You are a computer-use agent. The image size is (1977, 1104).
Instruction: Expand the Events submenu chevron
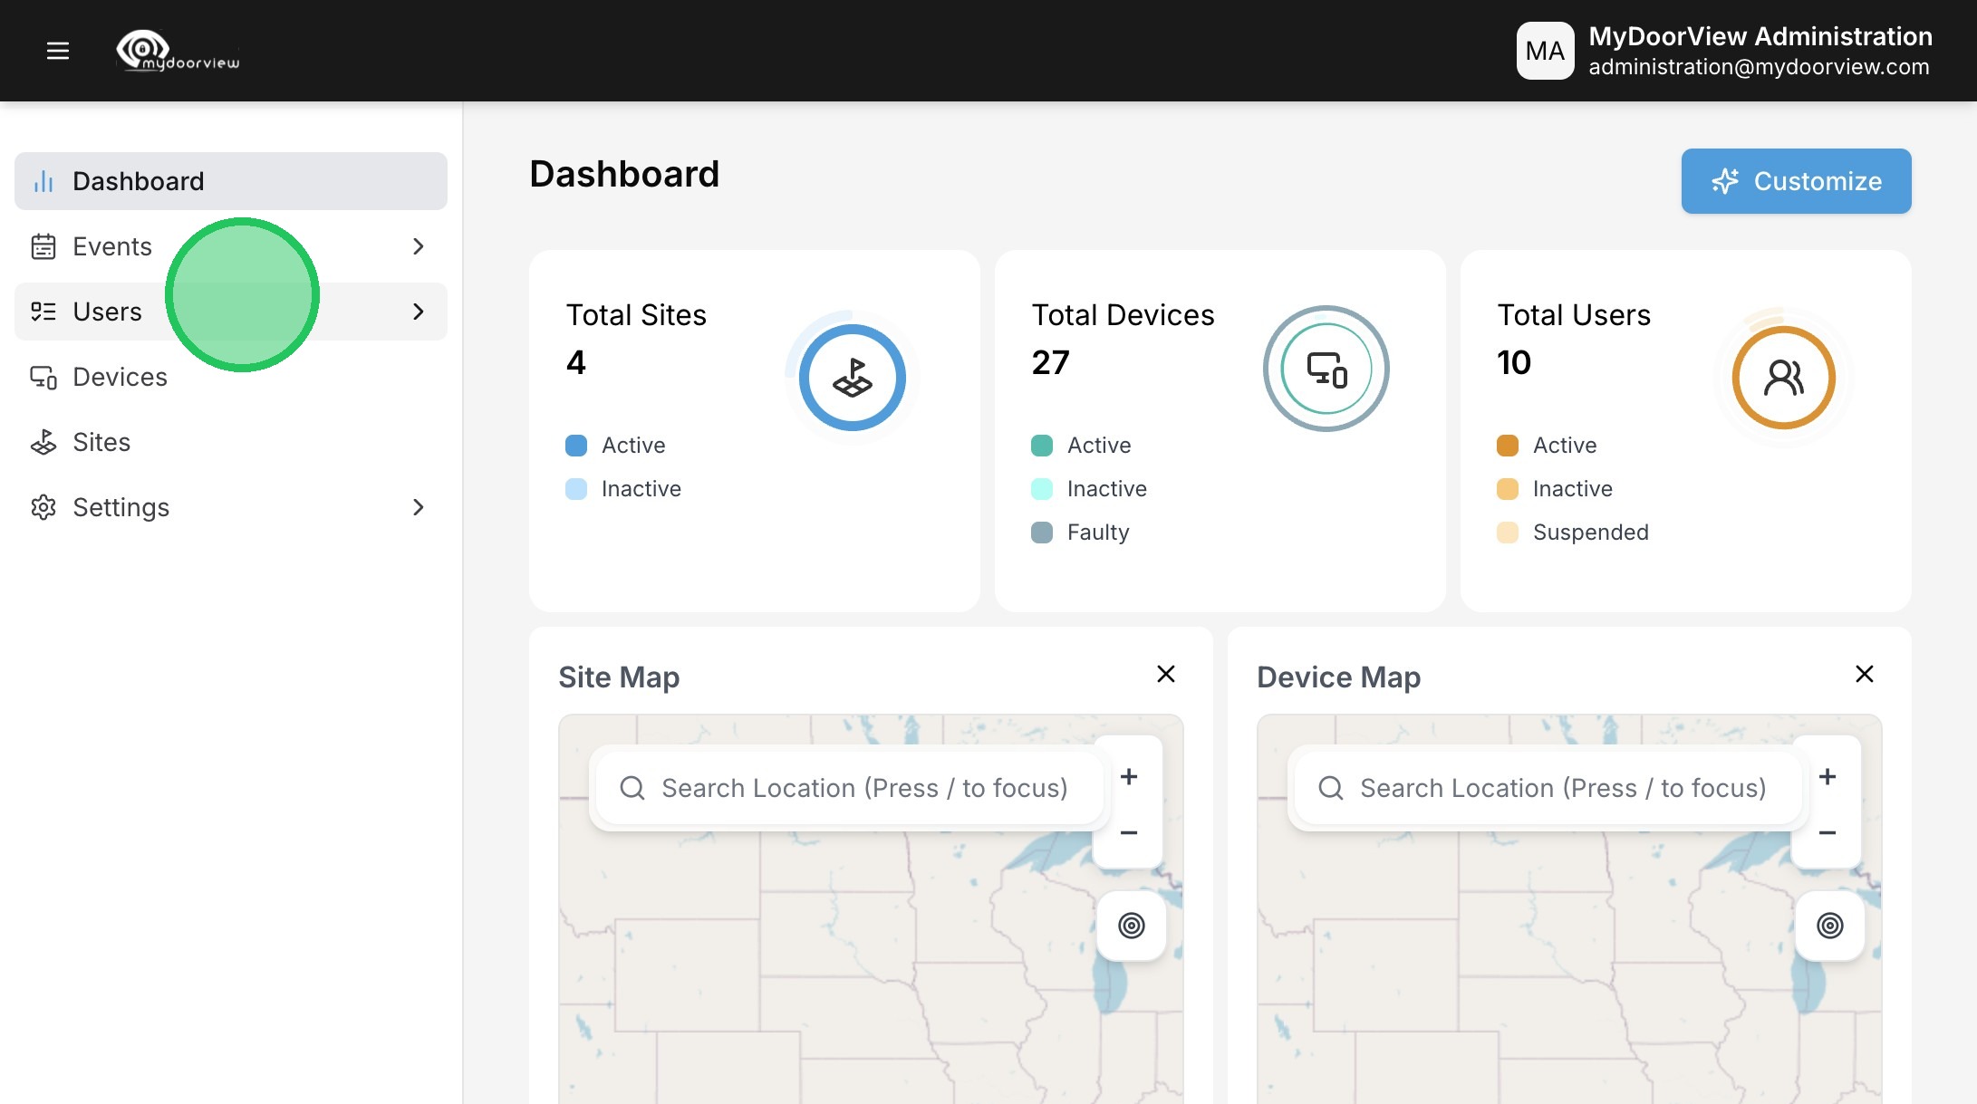point(418,246)
